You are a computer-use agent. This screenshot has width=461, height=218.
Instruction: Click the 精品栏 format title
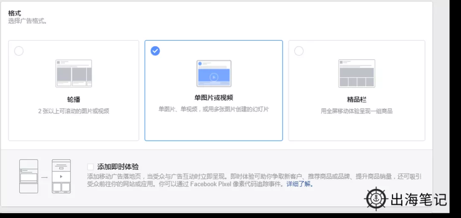click(356, 100)
